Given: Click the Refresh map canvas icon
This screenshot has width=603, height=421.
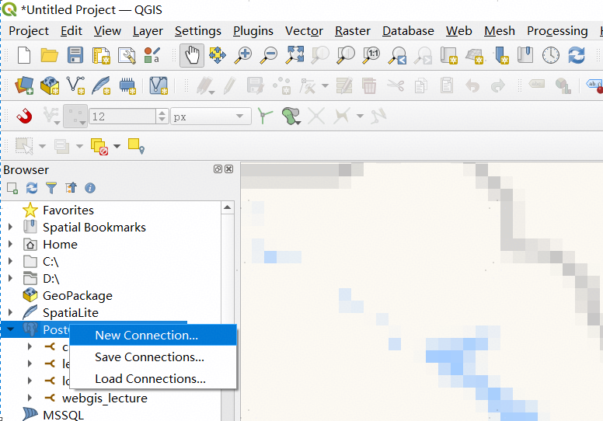Looking at the screenshot, I should 576,55.
